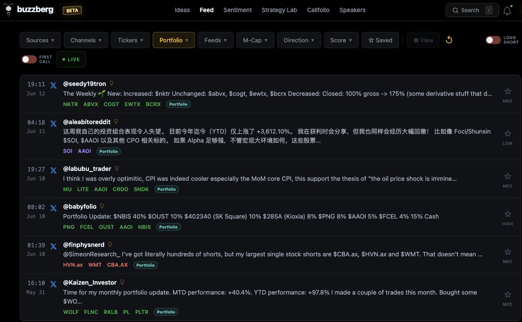Open X source icon for @Kaizen_Investor
The height and width of the screenshot is (322, 522).
coord(53,284)
